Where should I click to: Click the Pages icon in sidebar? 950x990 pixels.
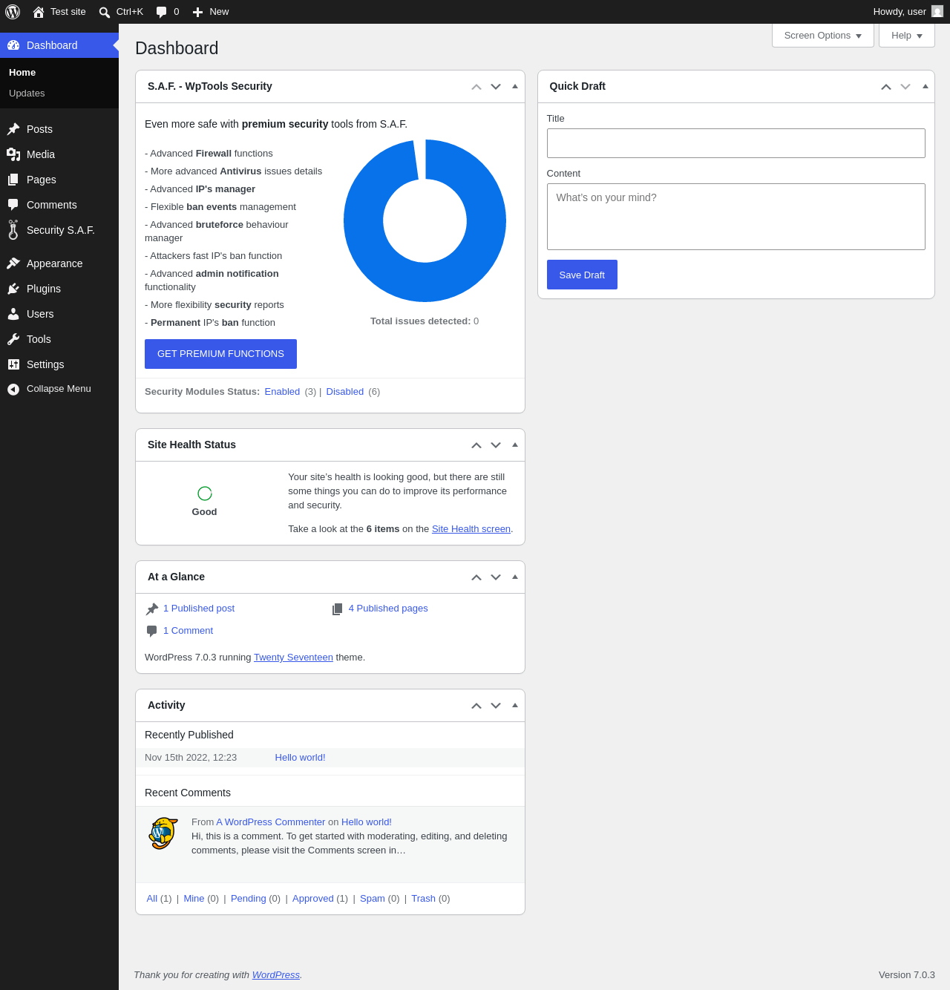(x=13, y=180)
